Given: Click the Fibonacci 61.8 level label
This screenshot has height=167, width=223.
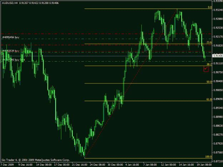Looking at the screenshot, I should [209, 99].
